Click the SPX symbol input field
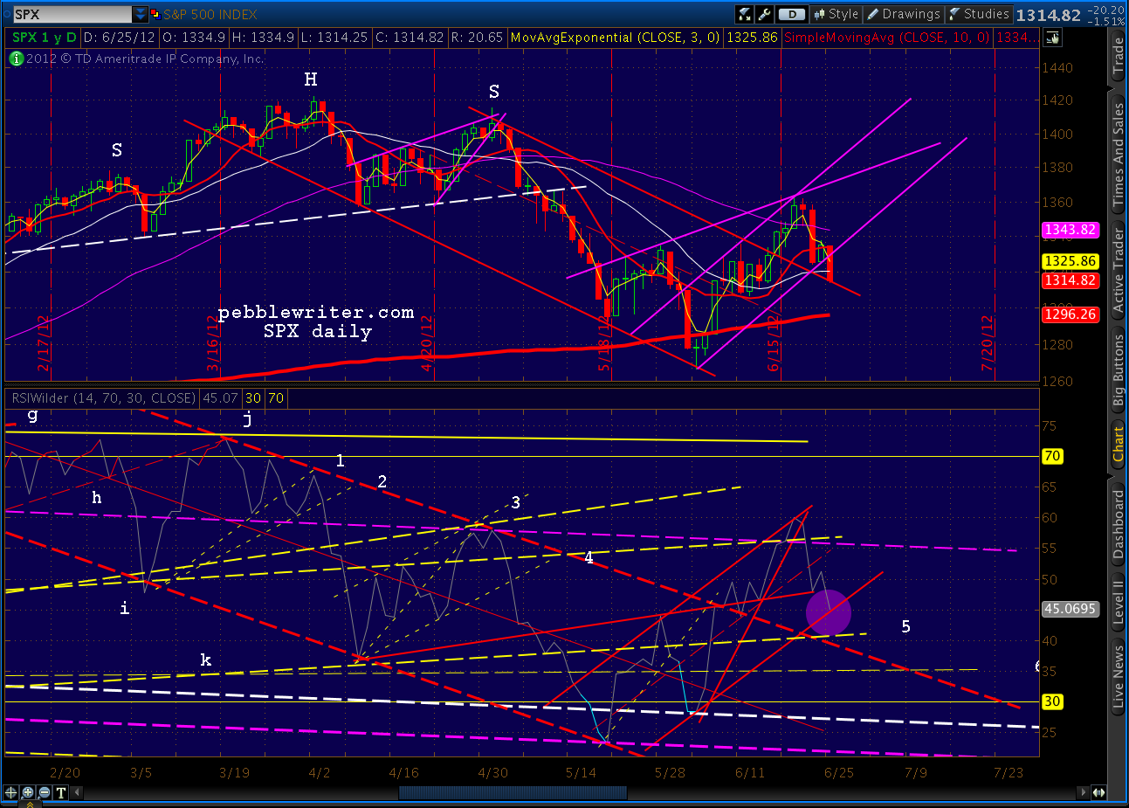 click(72, 14)
